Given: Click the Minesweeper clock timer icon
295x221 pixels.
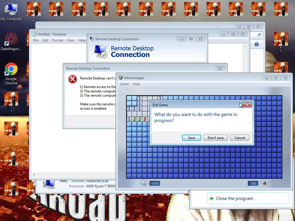Looking at the screenshot, I should coord(144,183).
